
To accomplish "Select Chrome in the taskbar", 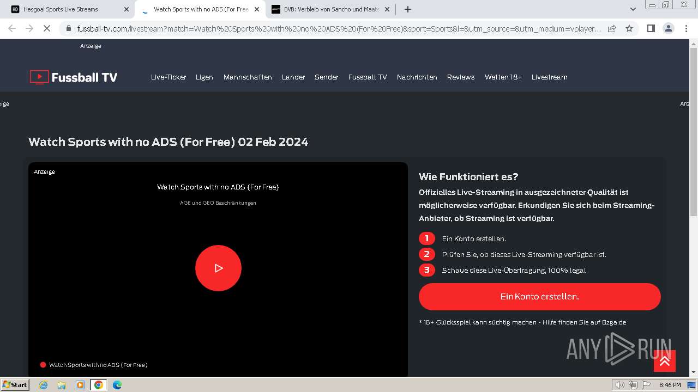I will (x=99, y=385).
